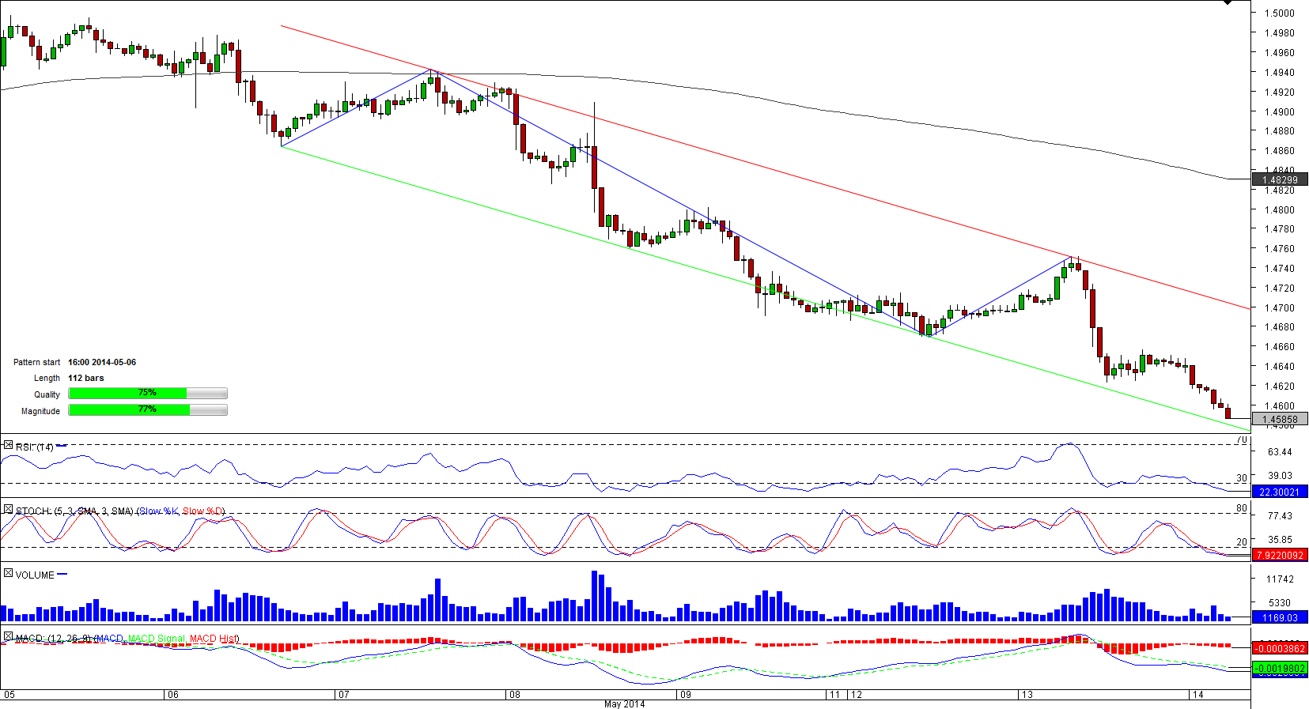Screen dimensions: 1309x709
Task: Select the current price tag 1.45858
Action: (x=1280, y=420)
